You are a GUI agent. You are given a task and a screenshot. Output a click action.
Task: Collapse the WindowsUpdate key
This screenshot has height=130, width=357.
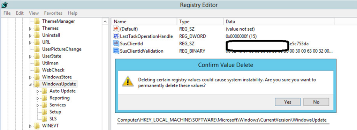tap(31, 84)
